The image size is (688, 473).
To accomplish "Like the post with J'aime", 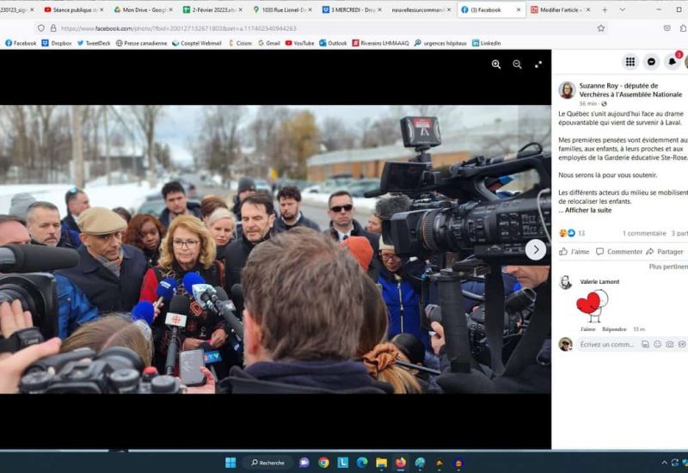I will (574, 252).
